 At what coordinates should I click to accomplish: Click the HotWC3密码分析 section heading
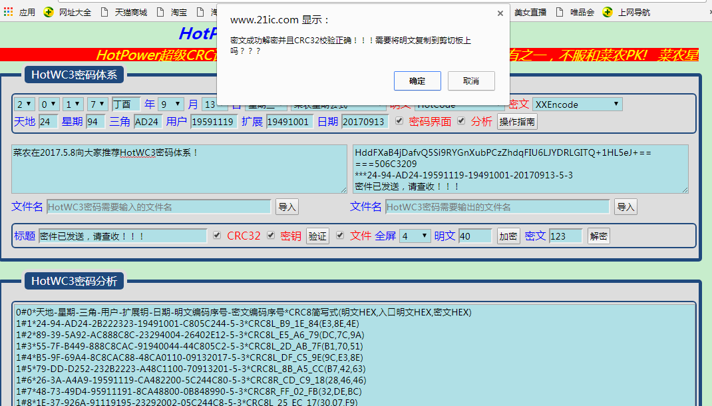tap(75, 281)
